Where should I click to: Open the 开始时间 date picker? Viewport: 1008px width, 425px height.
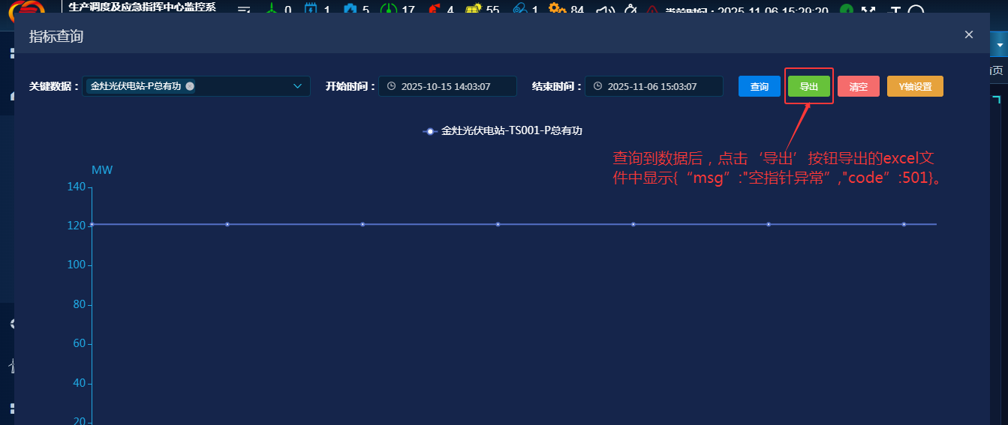[x=447, y=86]
